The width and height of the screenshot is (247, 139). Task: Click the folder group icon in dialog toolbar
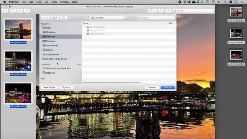(64, 18)
